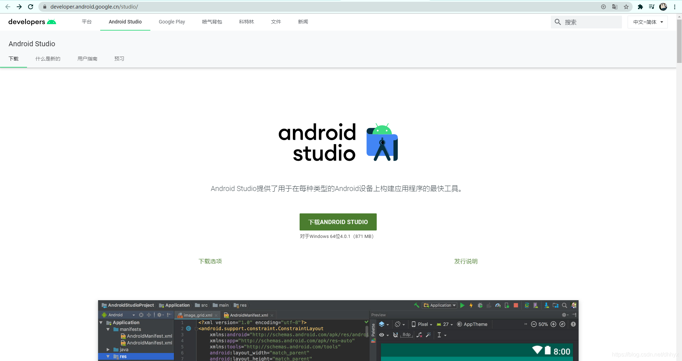This screenshot has width=682, height=361.
Task: Click the red Stop square in IDE screenshot
Action: pyautogui.click(x=516, y=305)
